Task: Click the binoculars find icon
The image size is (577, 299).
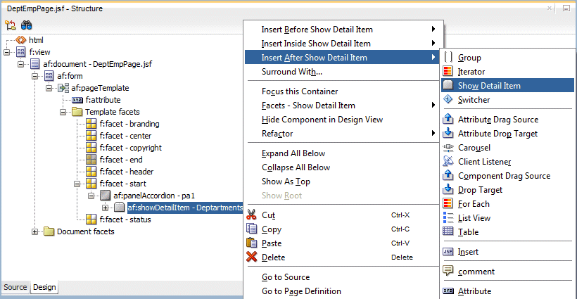Action: tap(27, 25)
